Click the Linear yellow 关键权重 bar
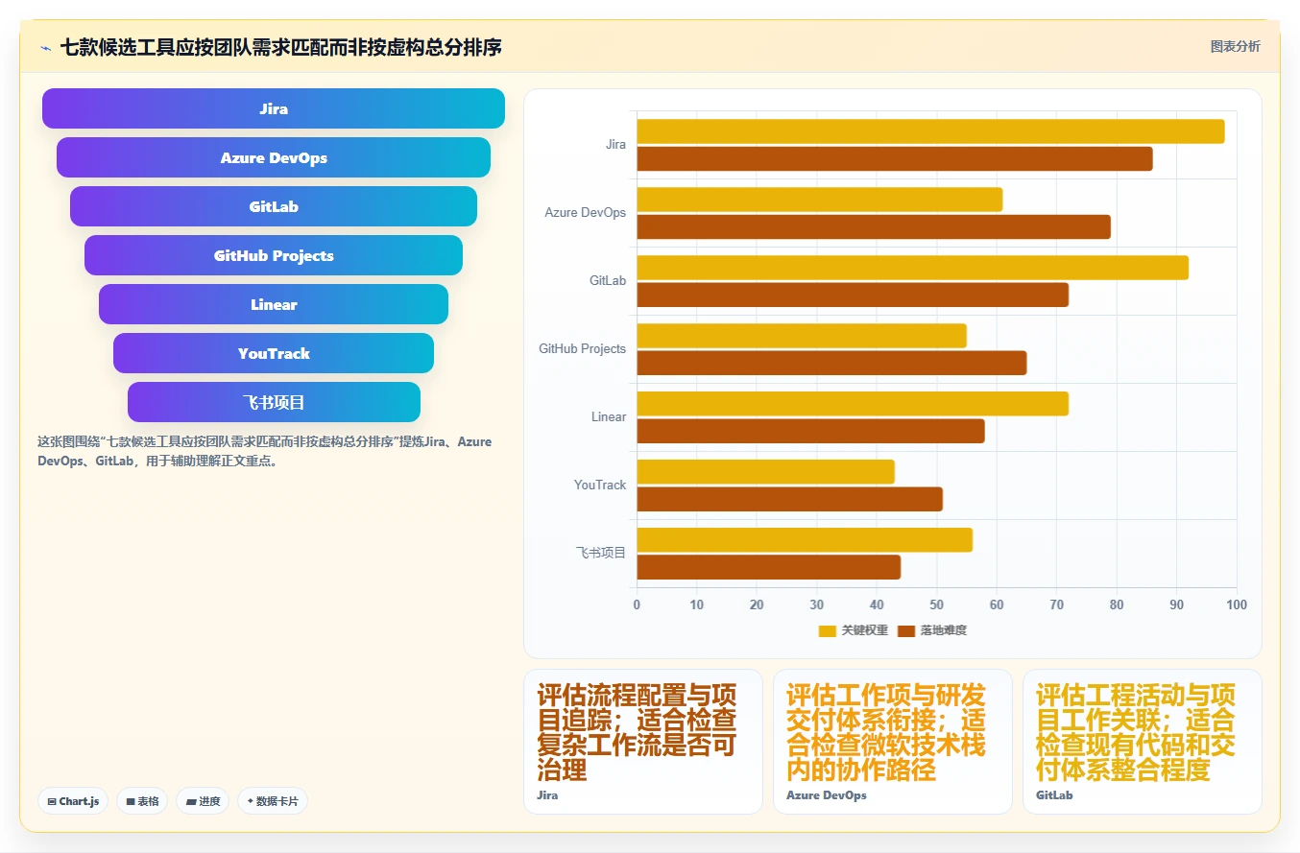Image resolution: width=1300 pixels, height=853 pixels. (x=853, y=404)
